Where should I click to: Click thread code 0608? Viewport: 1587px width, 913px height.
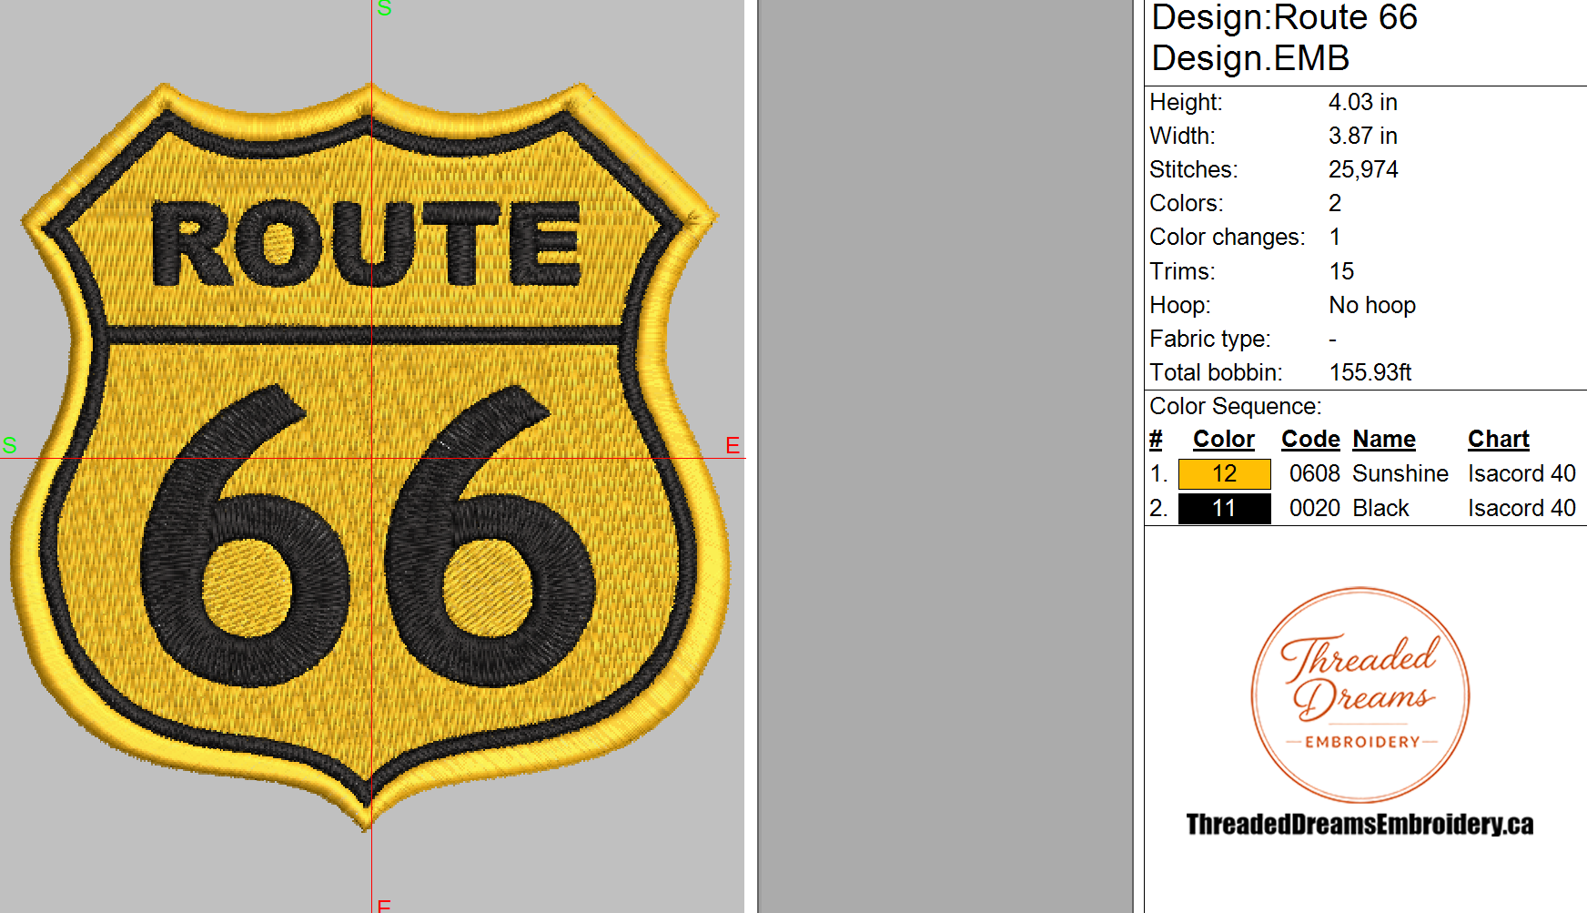[x=1314, y=474]
